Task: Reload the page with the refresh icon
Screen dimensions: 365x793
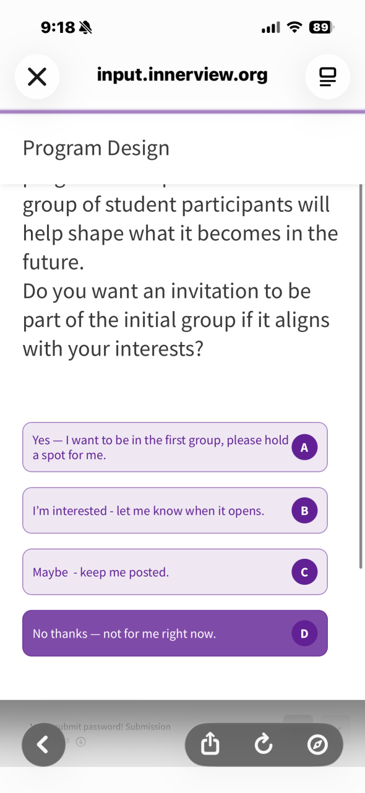Action: tap(264, 745)
